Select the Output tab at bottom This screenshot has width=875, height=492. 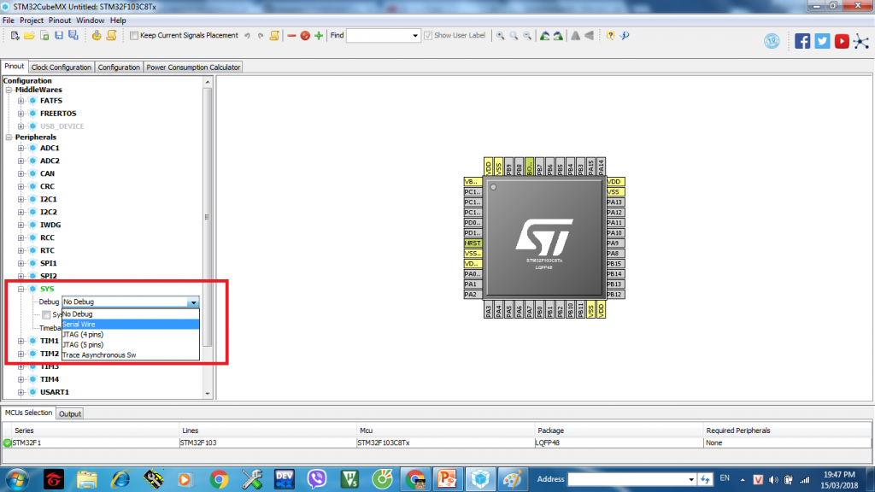coord(69,413)
